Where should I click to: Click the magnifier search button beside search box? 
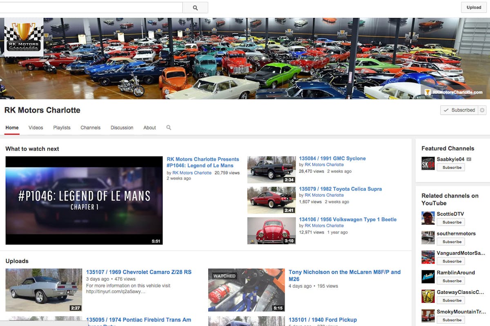click(x=195, y=8)
